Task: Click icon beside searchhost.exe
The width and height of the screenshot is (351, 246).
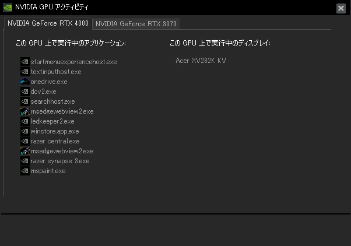Action: 25,101
